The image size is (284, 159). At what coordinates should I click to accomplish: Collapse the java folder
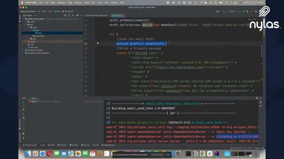(x=31, y=30)
